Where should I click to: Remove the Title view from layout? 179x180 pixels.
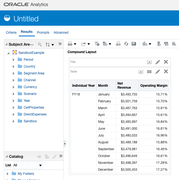pyautogui.click(x=166, y=62)
